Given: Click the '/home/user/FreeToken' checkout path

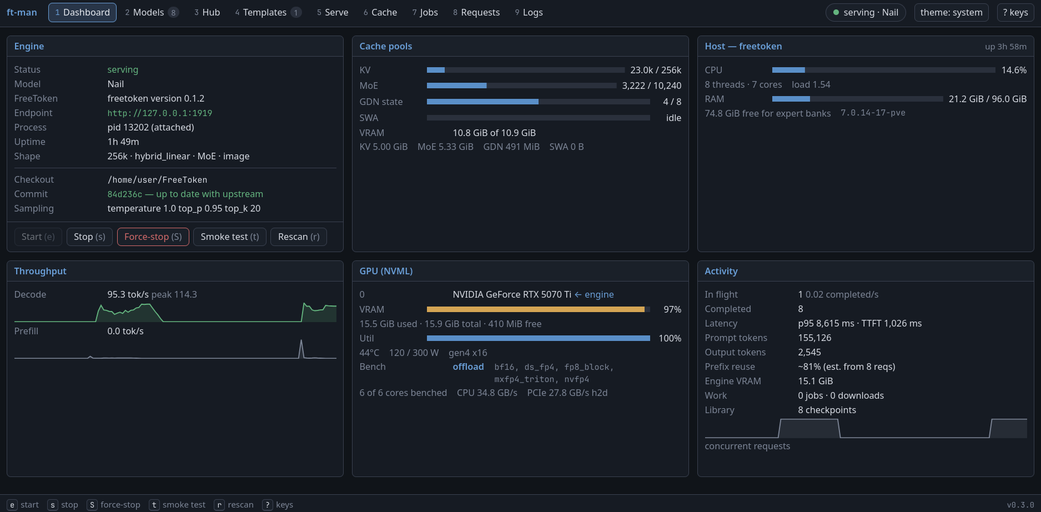Looking at the screenshot, I should (157, 179).
